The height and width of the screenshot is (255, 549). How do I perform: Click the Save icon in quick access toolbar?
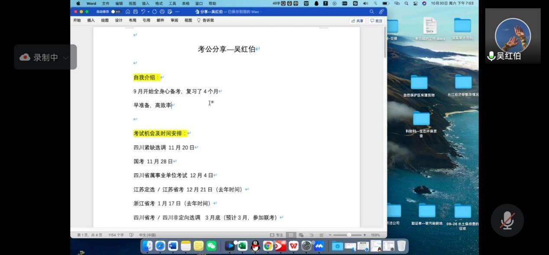coord(135,12)
